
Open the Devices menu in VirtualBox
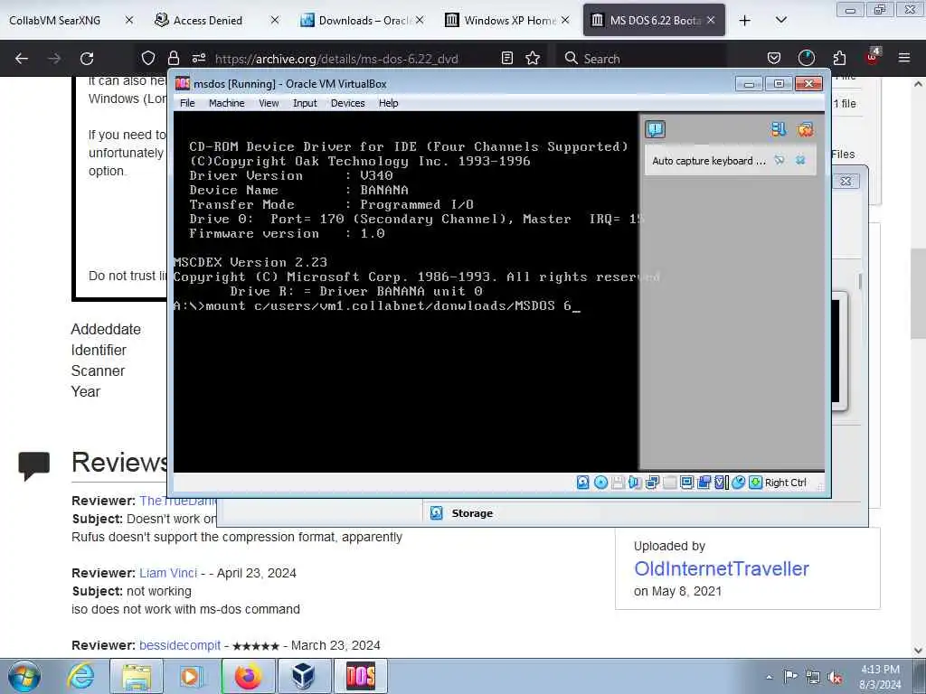[348, 103]
